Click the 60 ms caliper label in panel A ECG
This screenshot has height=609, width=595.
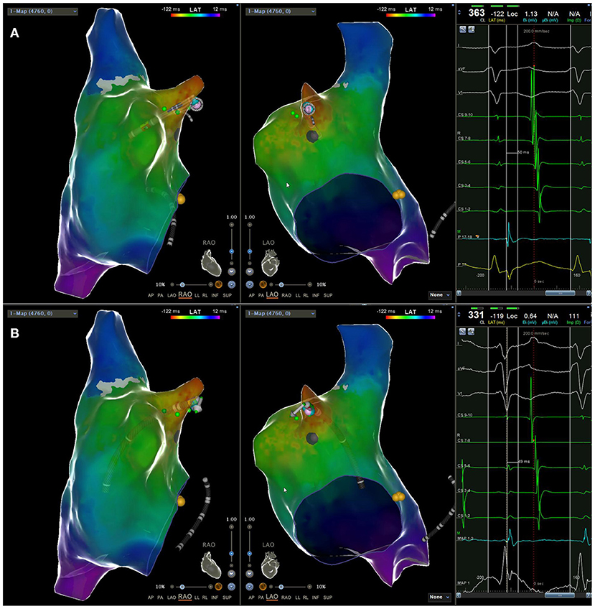[x=523, y=153]
